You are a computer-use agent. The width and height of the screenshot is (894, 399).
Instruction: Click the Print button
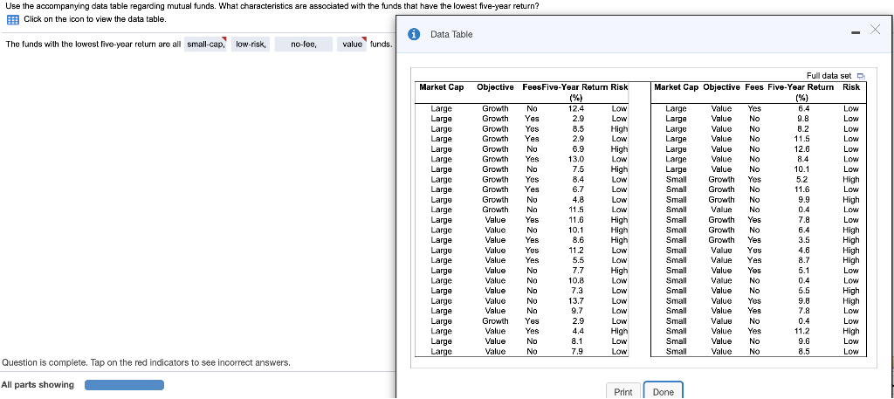623,392
